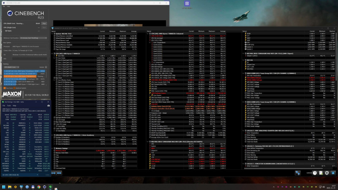Viewport: 338px width, 190px height.
Task: Collapse Core Clocks sensor tree
Action: coord(55,58)
